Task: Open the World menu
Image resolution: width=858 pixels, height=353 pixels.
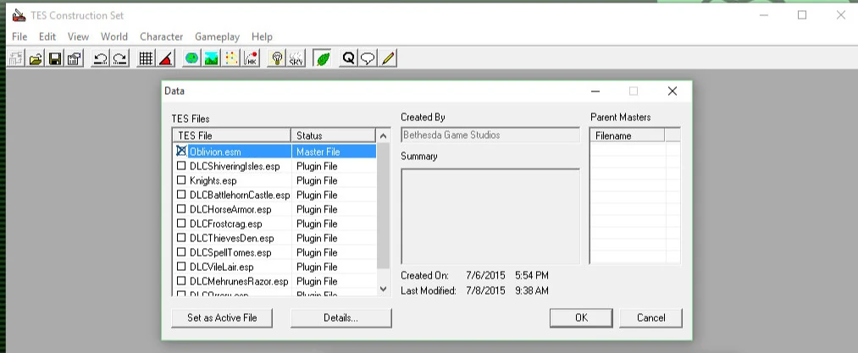Action: click(113, 36)
